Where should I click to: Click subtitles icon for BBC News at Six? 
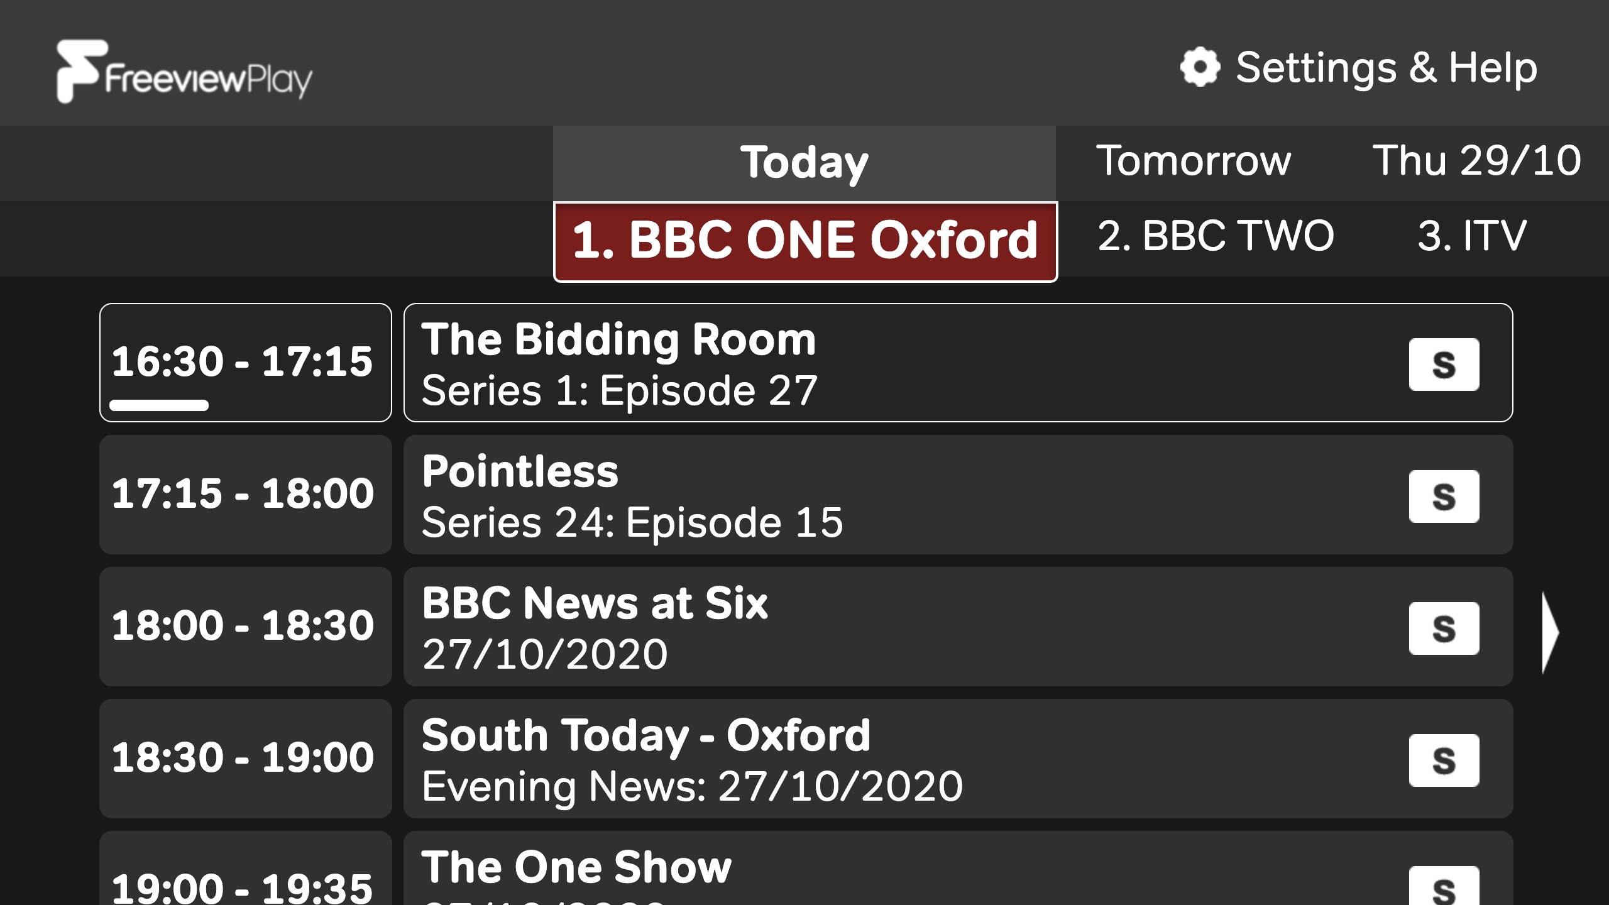click(1444, 628)
